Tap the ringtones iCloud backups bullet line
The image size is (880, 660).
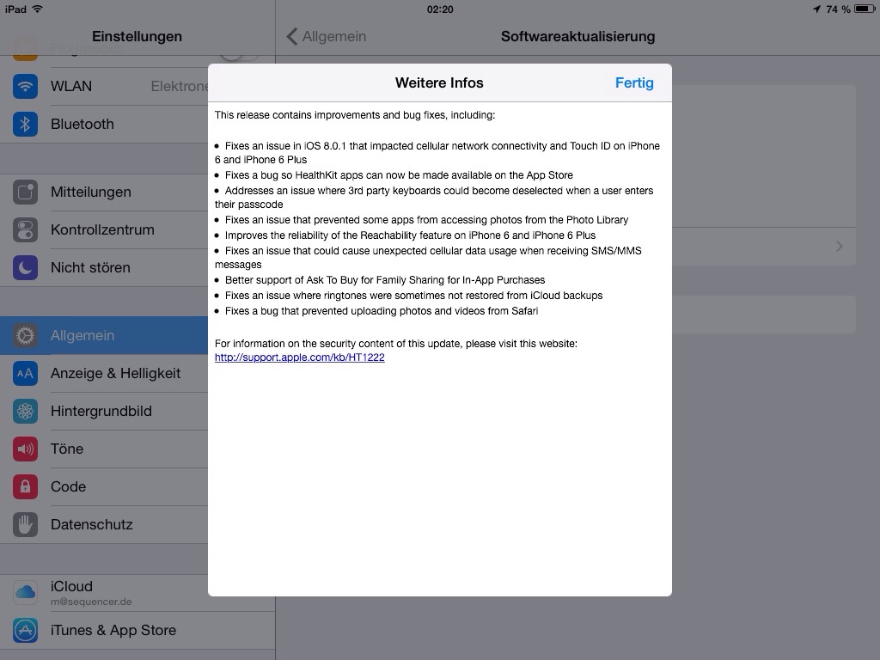[408, 296]
